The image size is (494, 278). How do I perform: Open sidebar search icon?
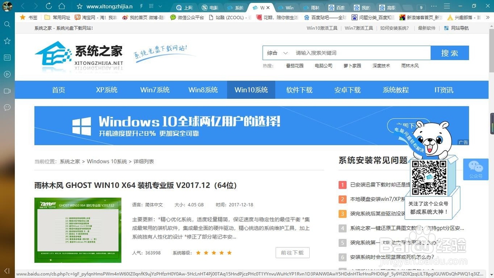[7, 24]
